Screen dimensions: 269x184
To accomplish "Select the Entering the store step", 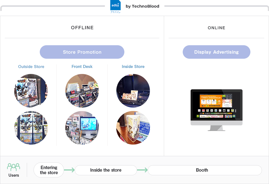I will [x=49, y=170].
